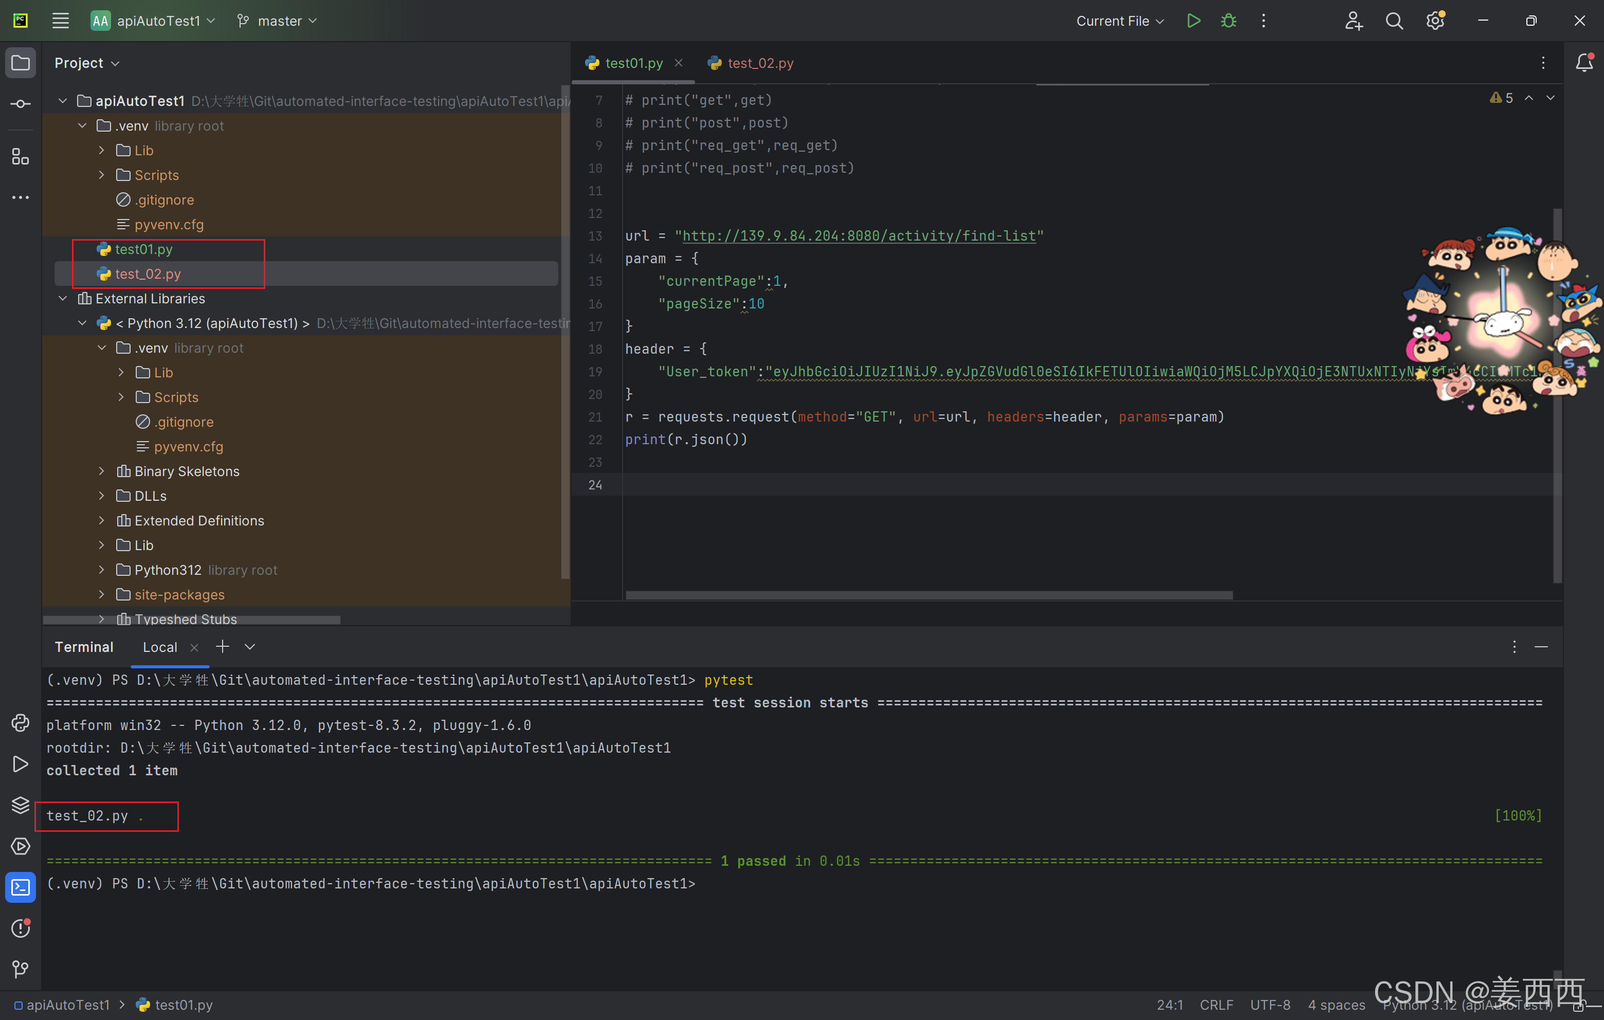Collapse the top .venv library root
This screenshot has width=1604, height=1020.
[82, 125]
